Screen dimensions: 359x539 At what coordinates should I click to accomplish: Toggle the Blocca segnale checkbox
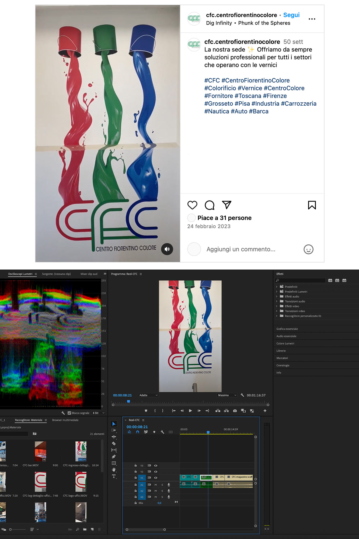point(69,413)
